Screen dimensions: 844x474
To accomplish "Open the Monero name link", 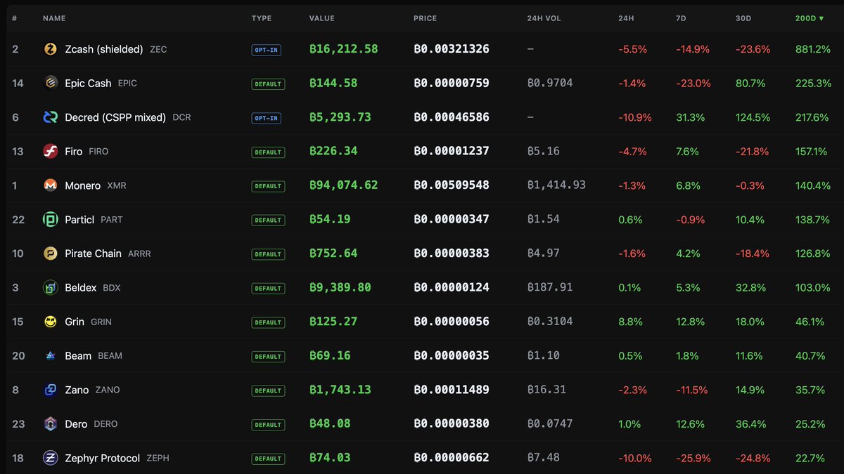I will point(83,185).
